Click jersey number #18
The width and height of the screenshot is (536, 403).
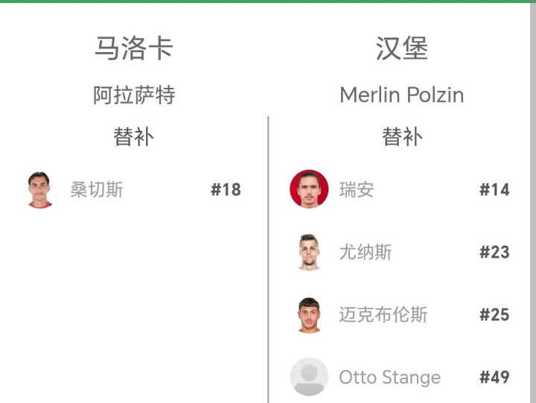click(x=226, y=190)
